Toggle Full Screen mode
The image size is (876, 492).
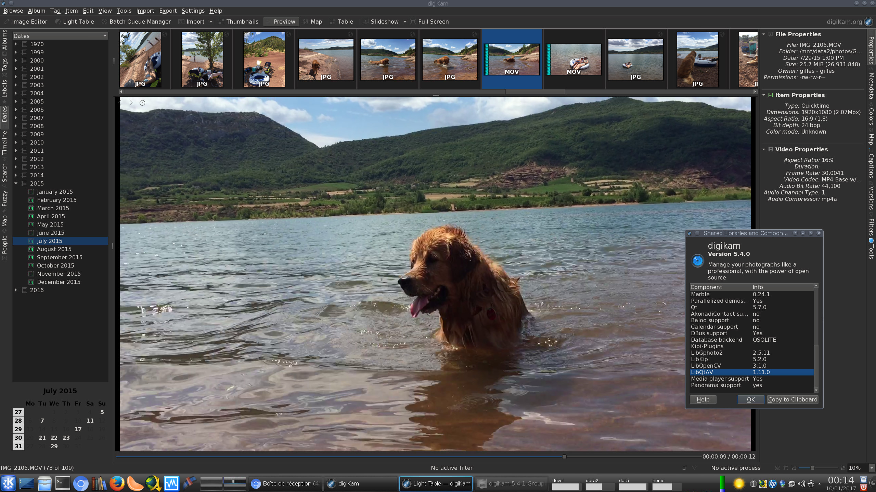[x=433, y=22]
